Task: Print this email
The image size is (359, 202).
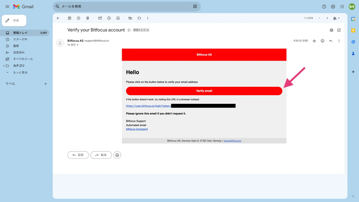Action: [331, 30]
